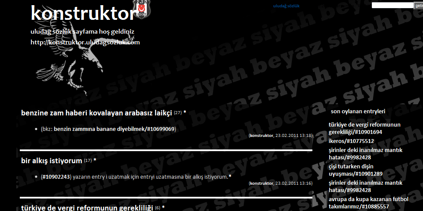The image size is (423, 211).
Task: Click the getir search button
Action: pos(418,6)
